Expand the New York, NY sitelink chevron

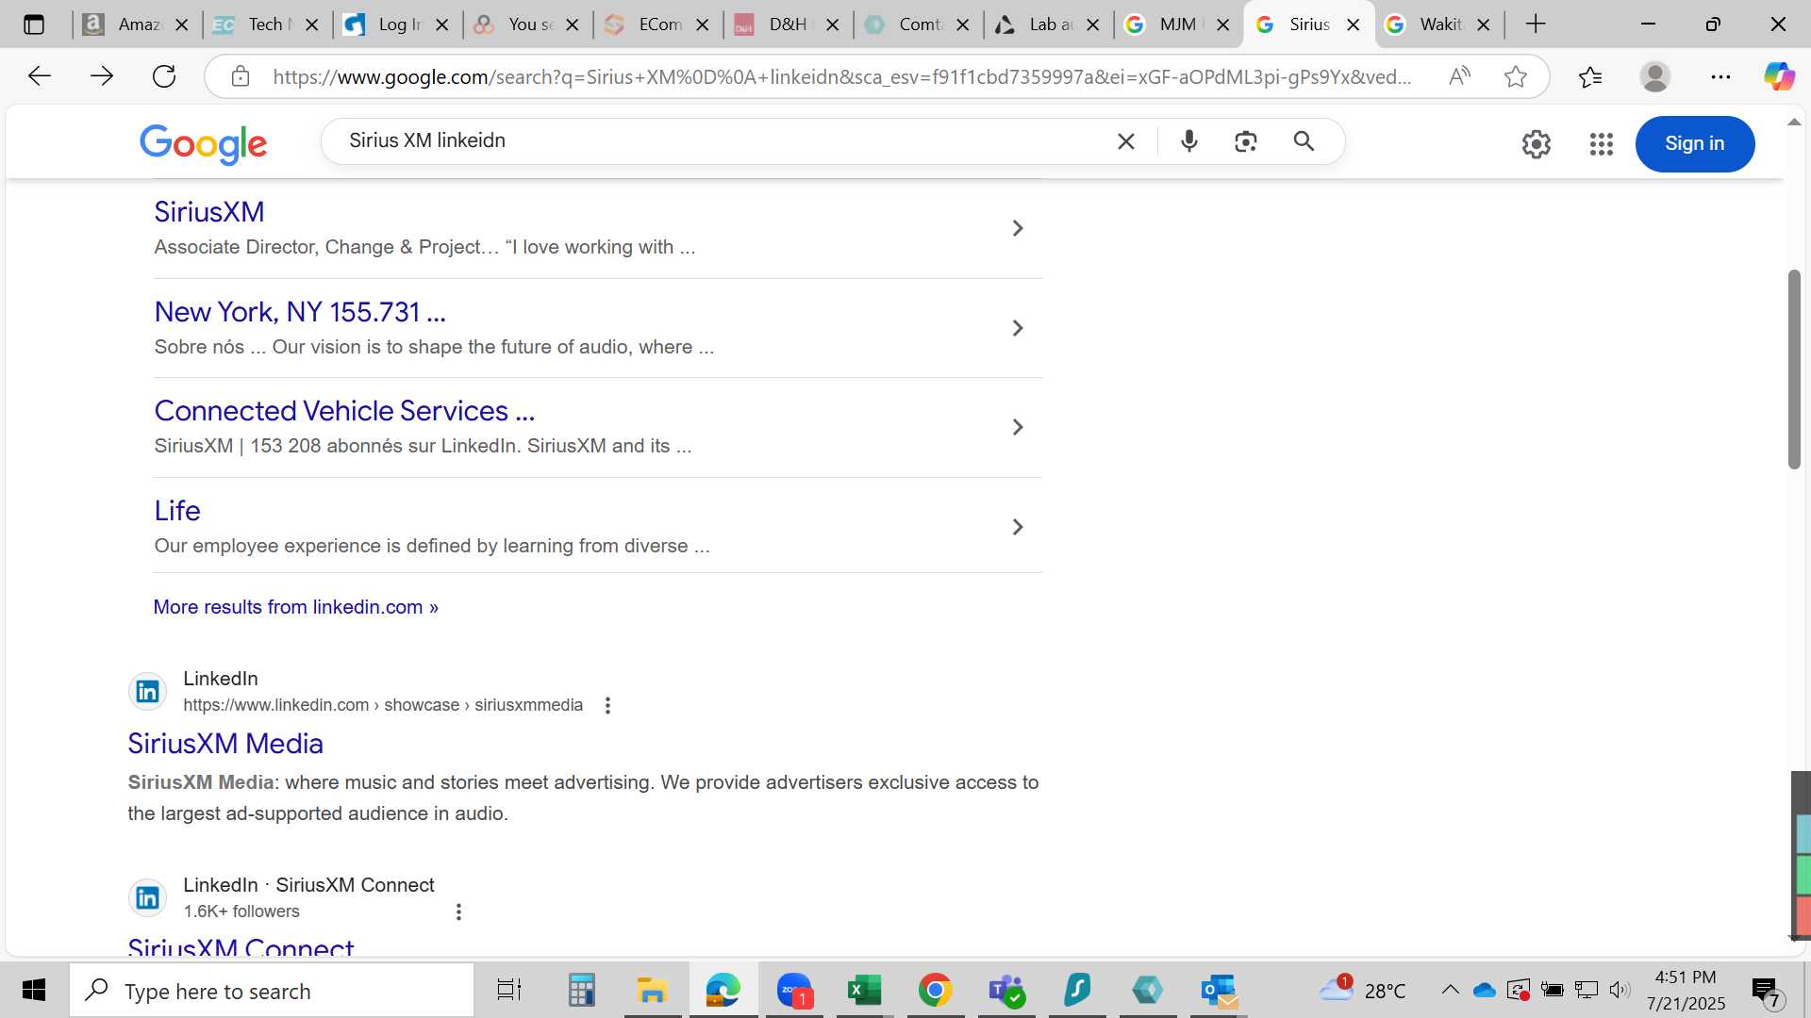click(1018, 328)
